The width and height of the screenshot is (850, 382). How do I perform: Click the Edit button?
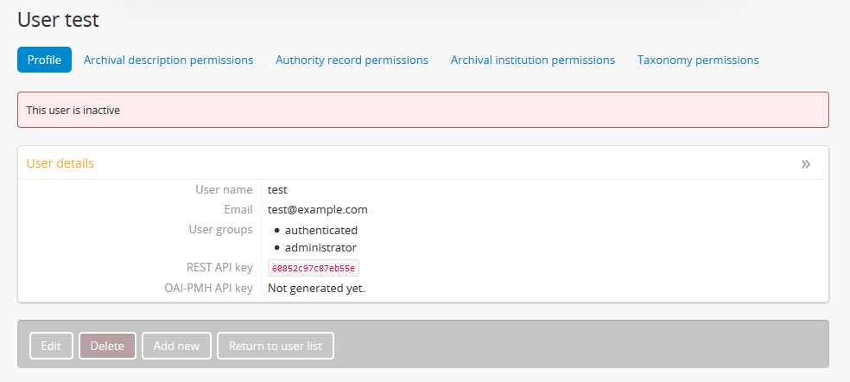(x=51, y=346)
